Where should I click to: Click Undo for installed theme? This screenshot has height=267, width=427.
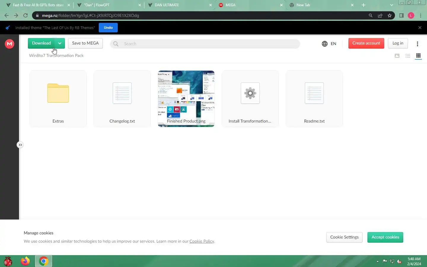coord(108,28)
